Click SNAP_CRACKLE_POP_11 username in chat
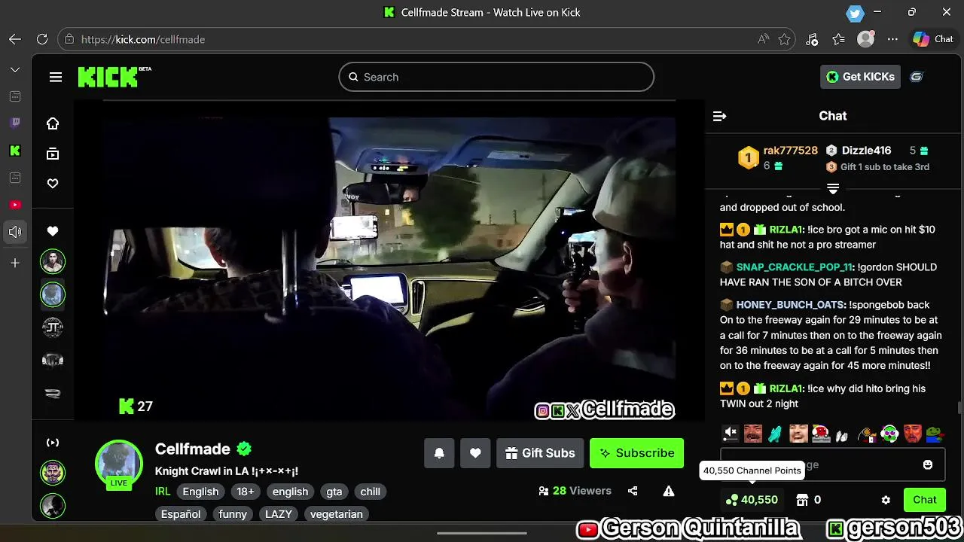 click(794, 267)
